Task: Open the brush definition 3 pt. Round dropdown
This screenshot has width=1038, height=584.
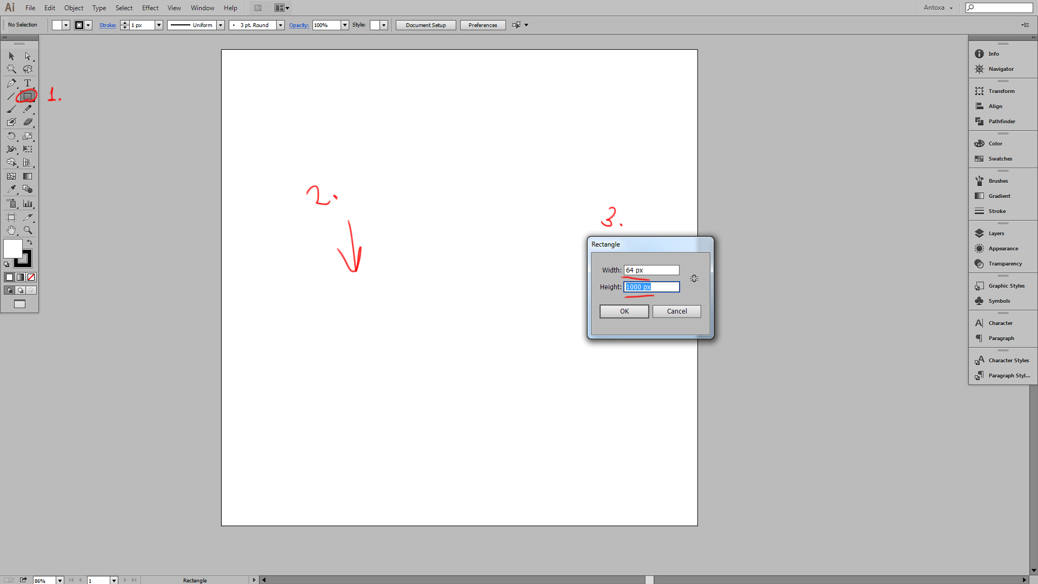Action: [281, 25]
